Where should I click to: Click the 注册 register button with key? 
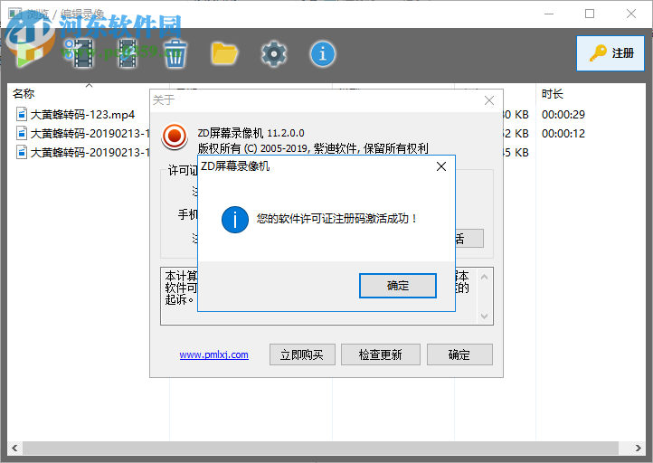pyautogui.click(x=610, y=53)
